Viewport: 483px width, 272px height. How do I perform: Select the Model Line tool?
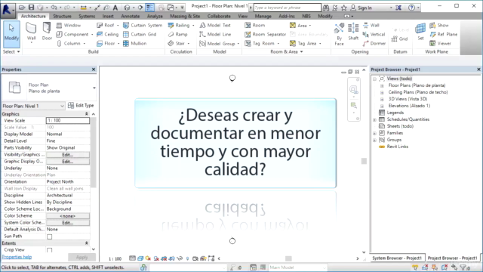pos(215,34)
